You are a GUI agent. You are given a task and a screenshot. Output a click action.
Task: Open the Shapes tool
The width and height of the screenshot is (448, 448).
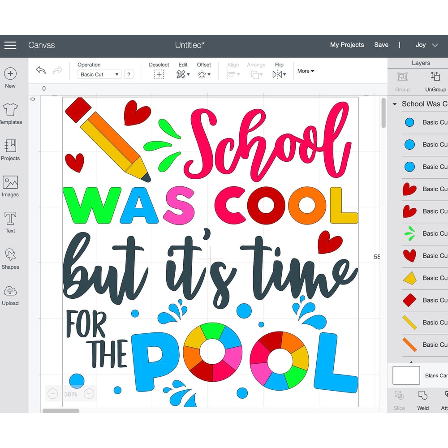click(x=10, y=258)
